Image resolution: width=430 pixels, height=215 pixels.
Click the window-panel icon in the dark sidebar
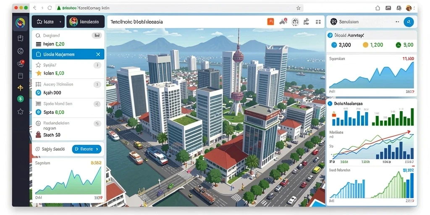coord(20,76)
